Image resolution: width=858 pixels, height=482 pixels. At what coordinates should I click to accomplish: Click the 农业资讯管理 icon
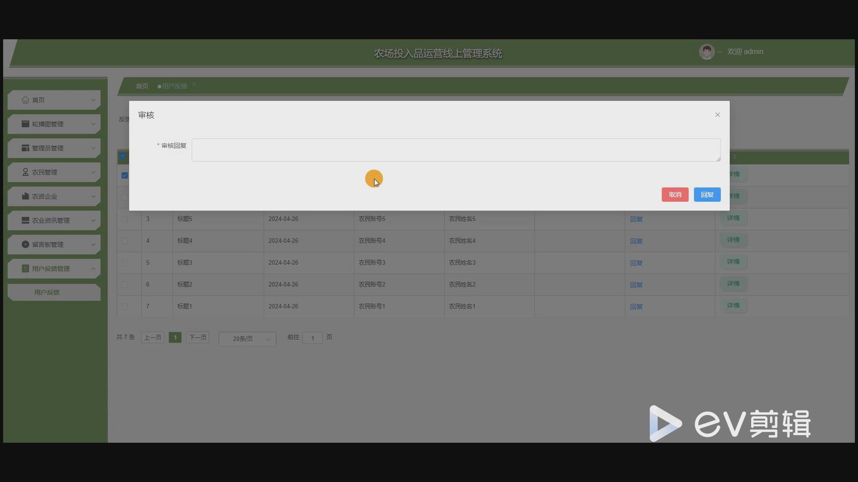(x=25, y=220)
